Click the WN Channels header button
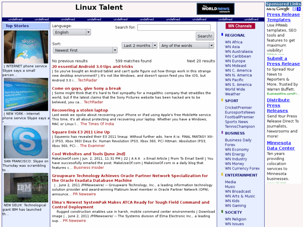 pos(240,26)
